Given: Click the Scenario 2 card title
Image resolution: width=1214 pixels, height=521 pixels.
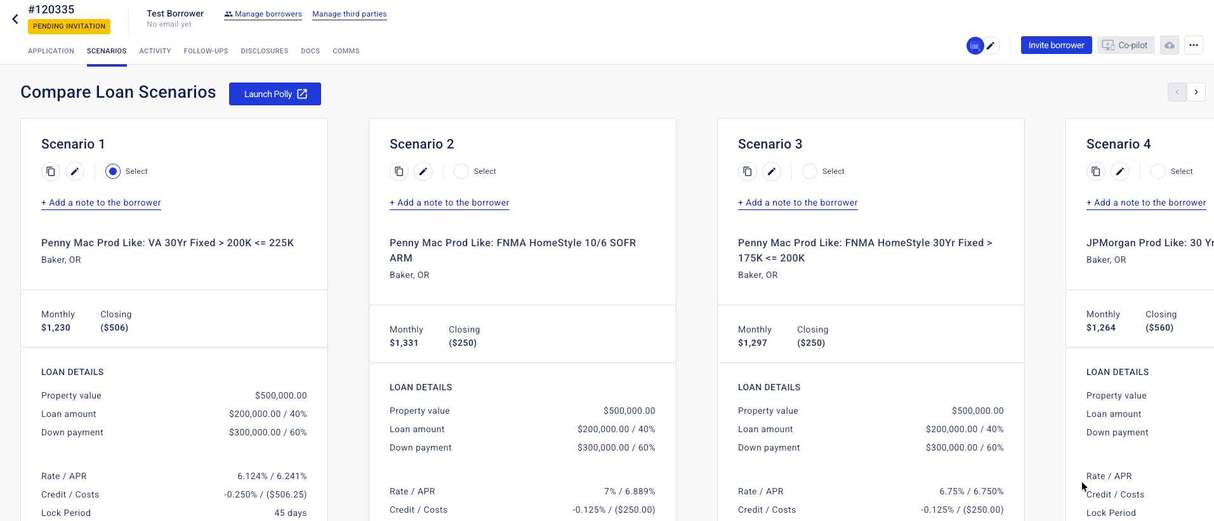Looking at the screenshot, I should pos(422,144).
